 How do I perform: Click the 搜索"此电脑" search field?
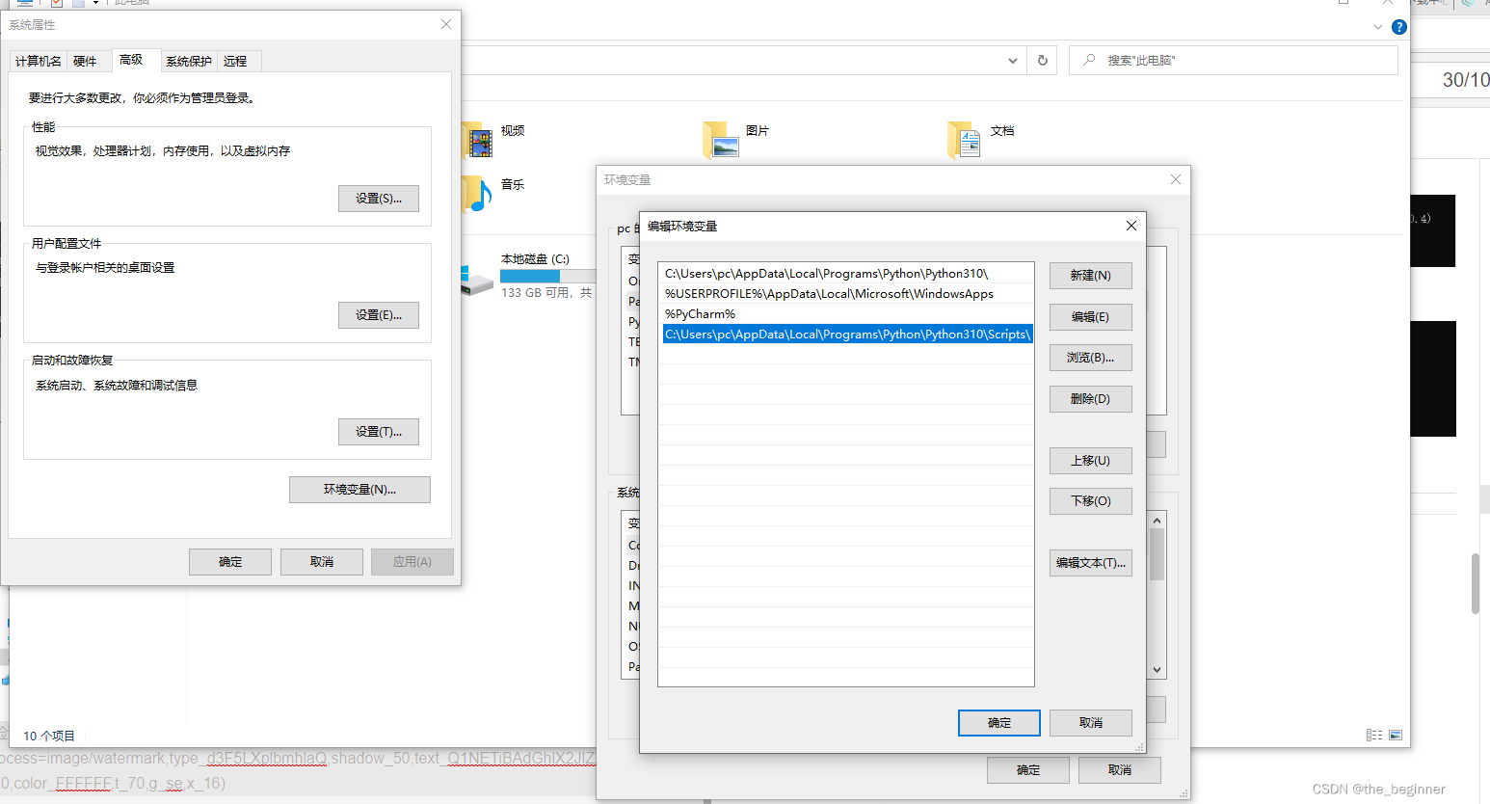(x=1234, y=61)
